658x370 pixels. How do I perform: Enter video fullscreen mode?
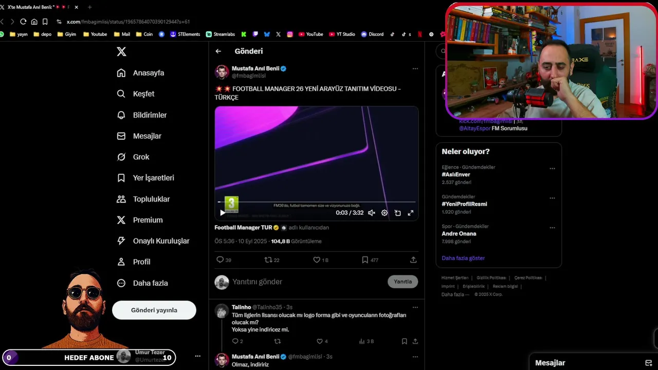pyautogui.click(x=411, y=213)
